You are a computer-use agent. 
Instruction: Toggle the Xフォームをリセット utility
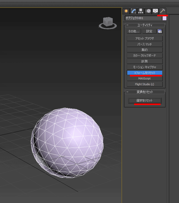[x=145, y=73]
